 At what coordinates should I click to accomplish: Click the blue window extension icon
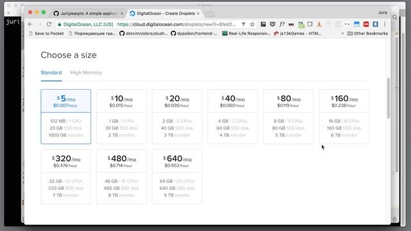pyautogui.click(x=357, y=24)
